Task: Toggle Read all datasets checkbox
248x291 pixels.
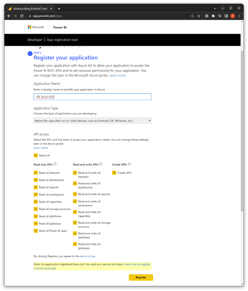Action: (36, 173)
